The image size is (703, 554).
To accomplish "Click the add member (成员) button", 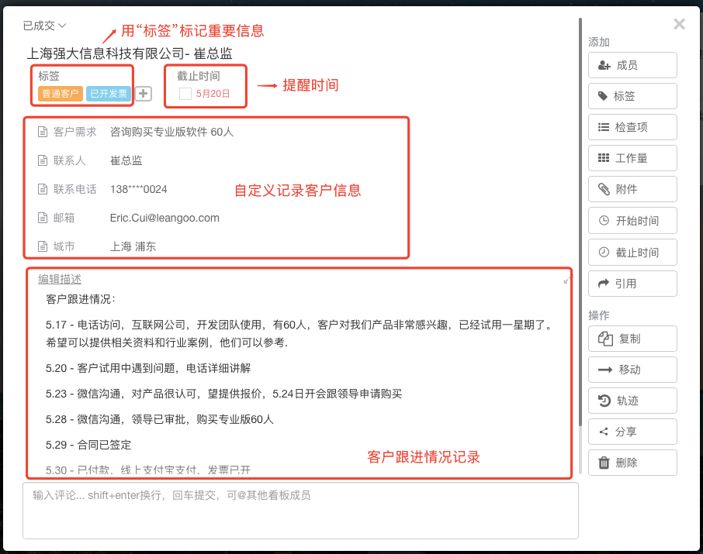I will point(632,65).
